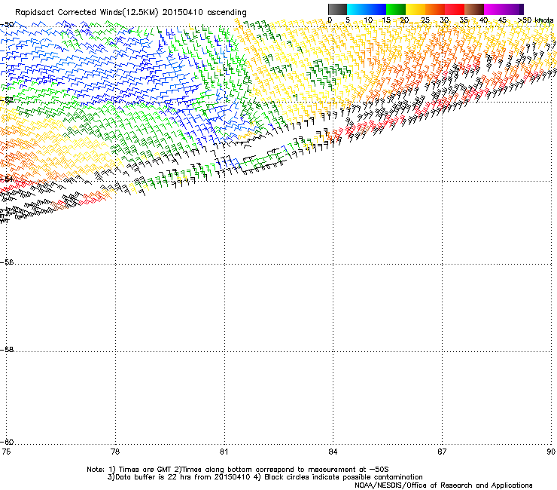Click the longitude label '75'
The width and height of the screenshot is (557, 490).
6,452
